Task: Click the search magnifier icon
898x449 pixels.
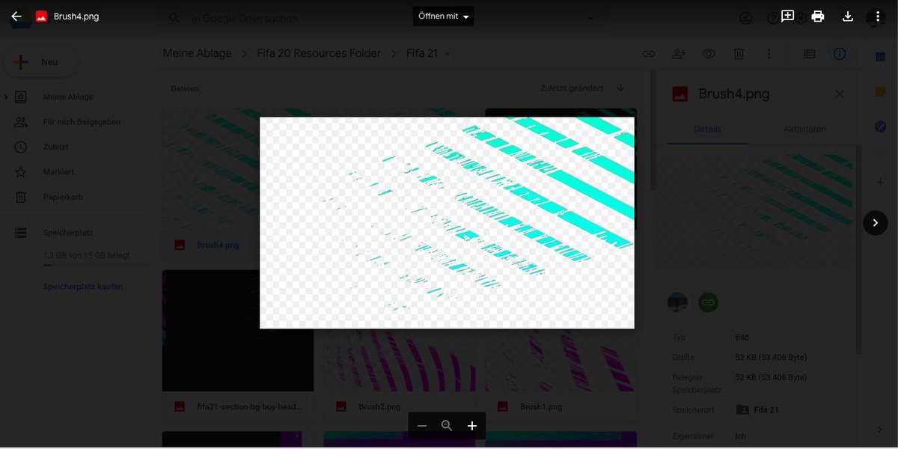Action: (174, 18)
